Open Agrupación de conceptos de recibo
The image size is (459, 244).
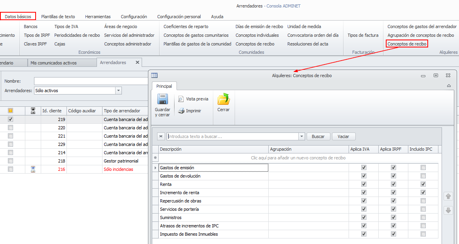coord(421,35)
